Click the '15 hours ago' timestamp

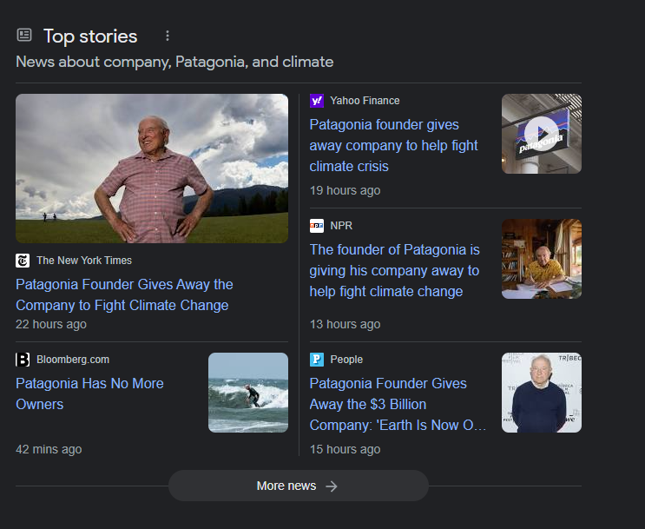pyautogui.click(x=346, y=450)
